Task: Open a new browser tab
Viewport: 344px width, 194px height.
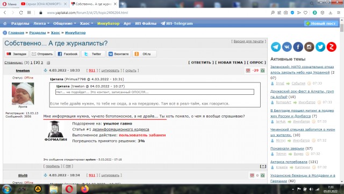Action: point(123,4)
